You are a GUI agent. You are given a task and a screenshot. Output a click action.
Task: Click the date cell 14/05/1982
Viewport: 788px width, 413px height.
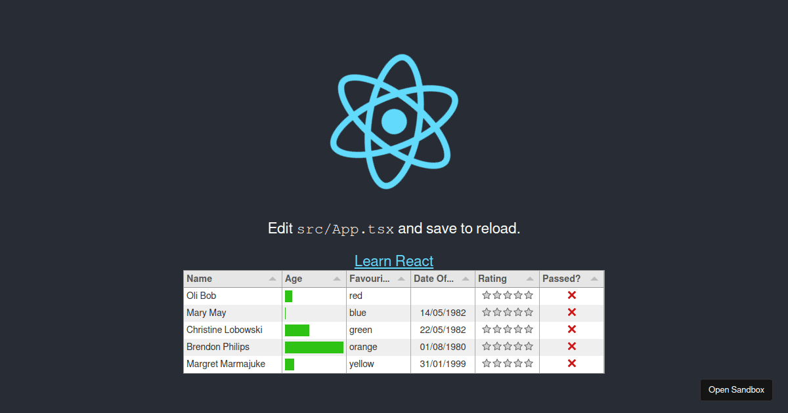443,313
